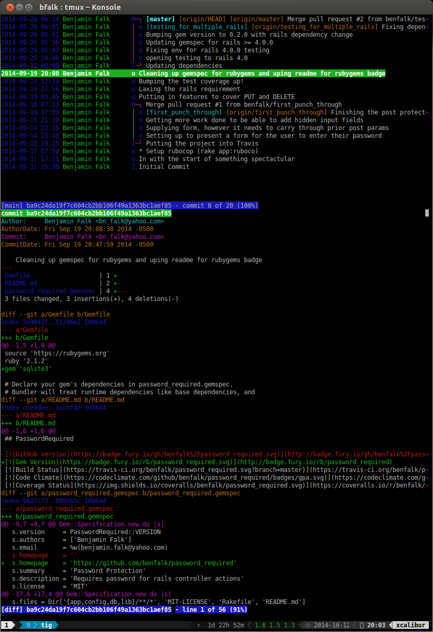The height and width of the screenshot is (632, 433).
Task: Select 'Bumping the test coverage up!' commit
Action: pos(191,81)
